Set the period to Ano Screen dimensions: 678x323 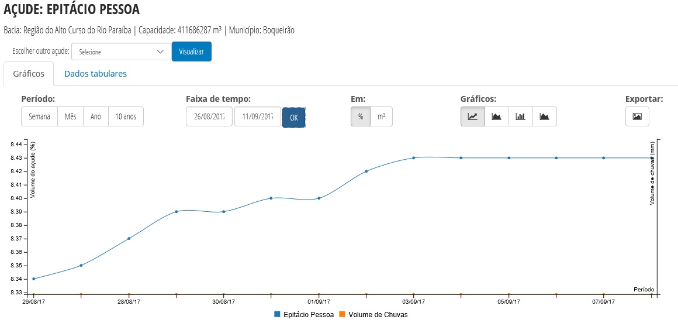95,116
